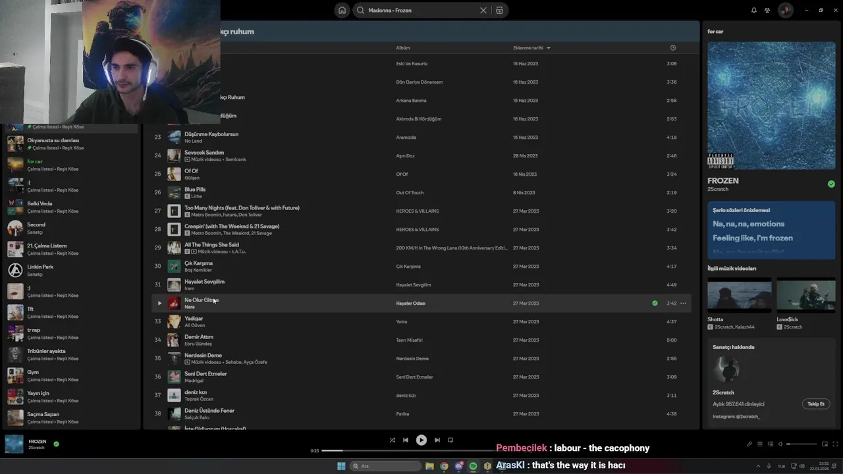The image size is (843, 474).
Task: Follow 2Scratch with Takip Et button
Action: [x=816, y=404]
